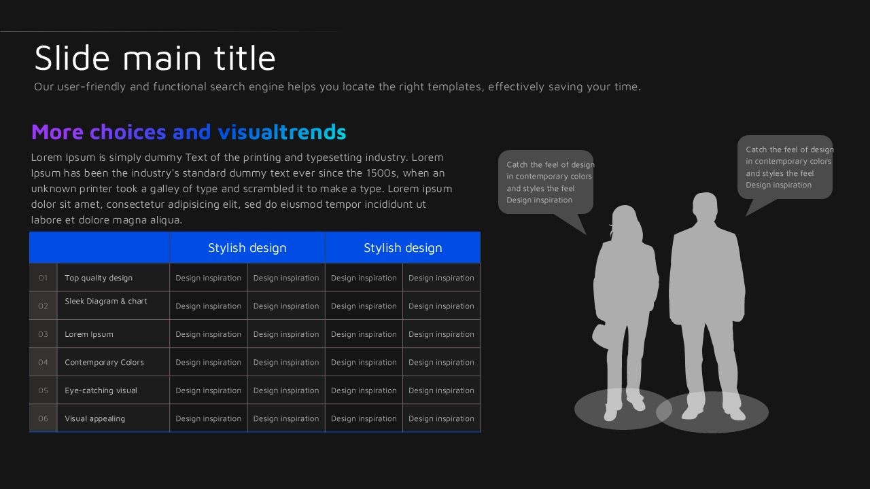Image resolution: width=870 pixels, height=489 pixels.
Task: Select row number 03 cell
Action: [x=43, y=334]
